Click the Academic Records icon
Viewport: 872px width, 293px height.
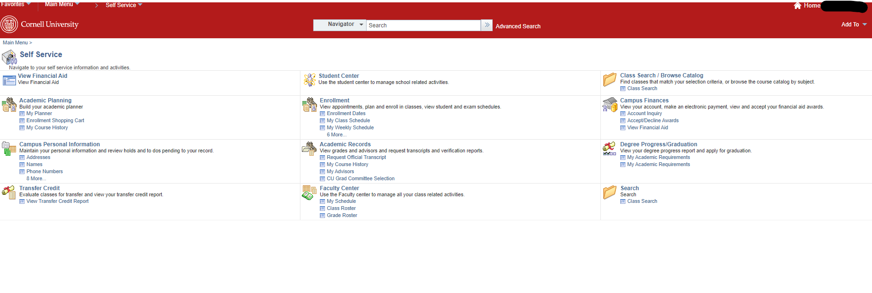(310, 148)
